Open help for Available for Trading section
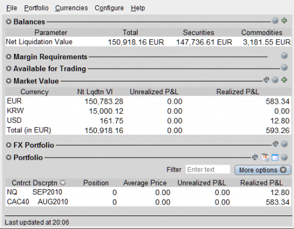The height and width of the screenshot is (229, 294). (x=284, y=67)
